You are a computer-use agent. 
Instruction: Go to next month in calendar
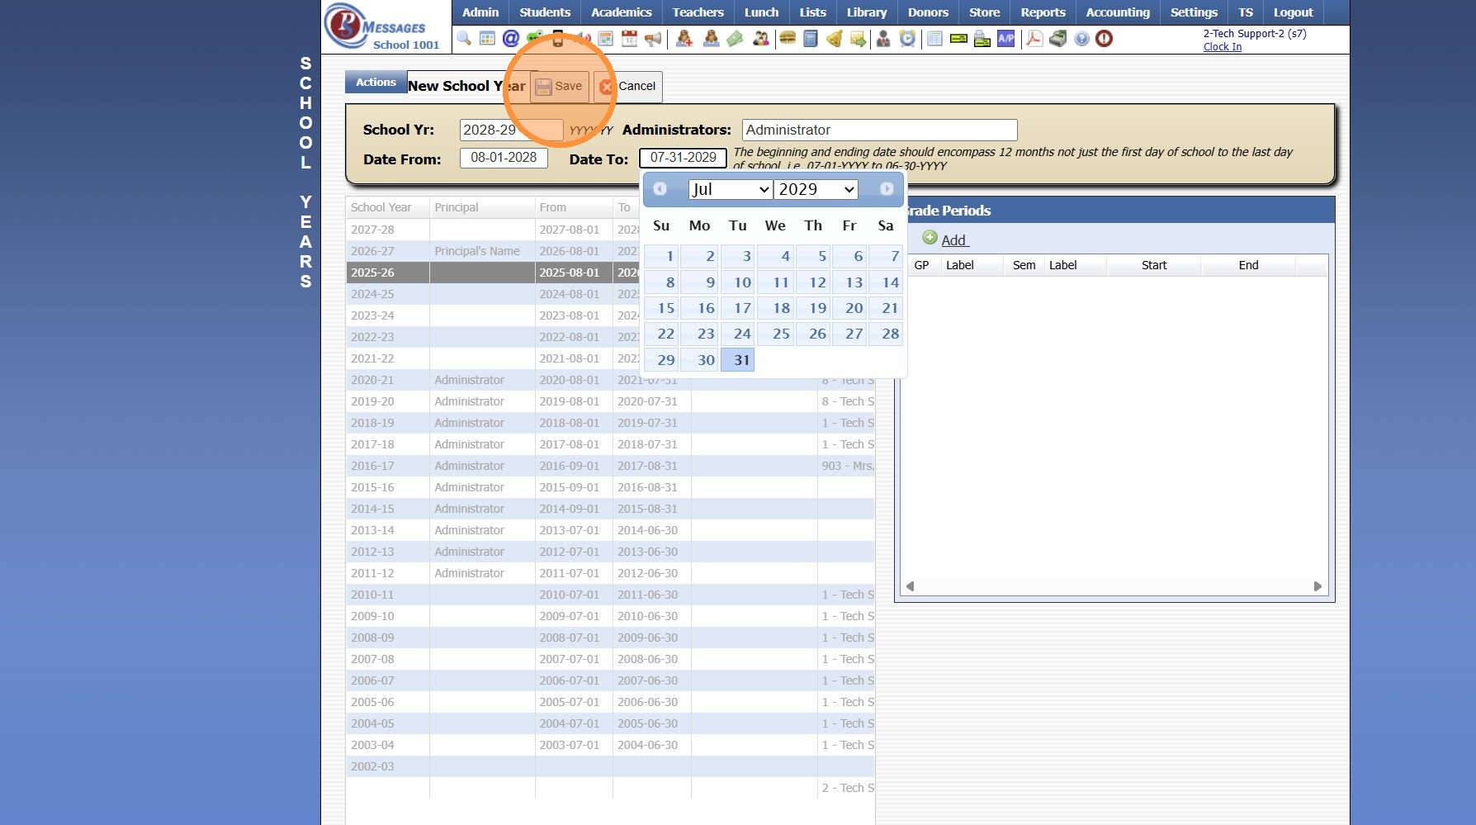click(x=887, y=189)
